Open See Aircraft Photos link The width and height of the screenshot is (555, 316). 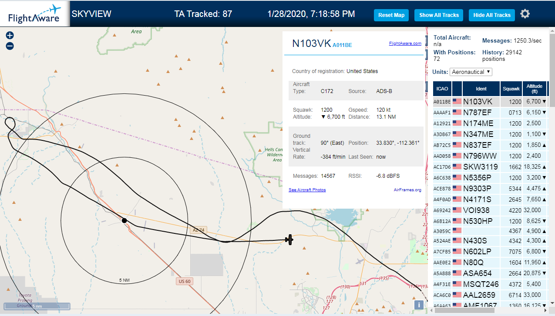pyautogui.click(x=307, y=190)
